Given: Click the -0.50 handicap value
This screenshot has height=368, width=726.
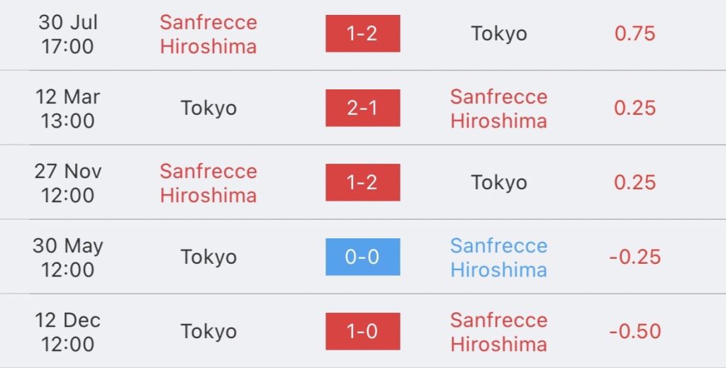Looking at the screenshot, I should [635, 331].
